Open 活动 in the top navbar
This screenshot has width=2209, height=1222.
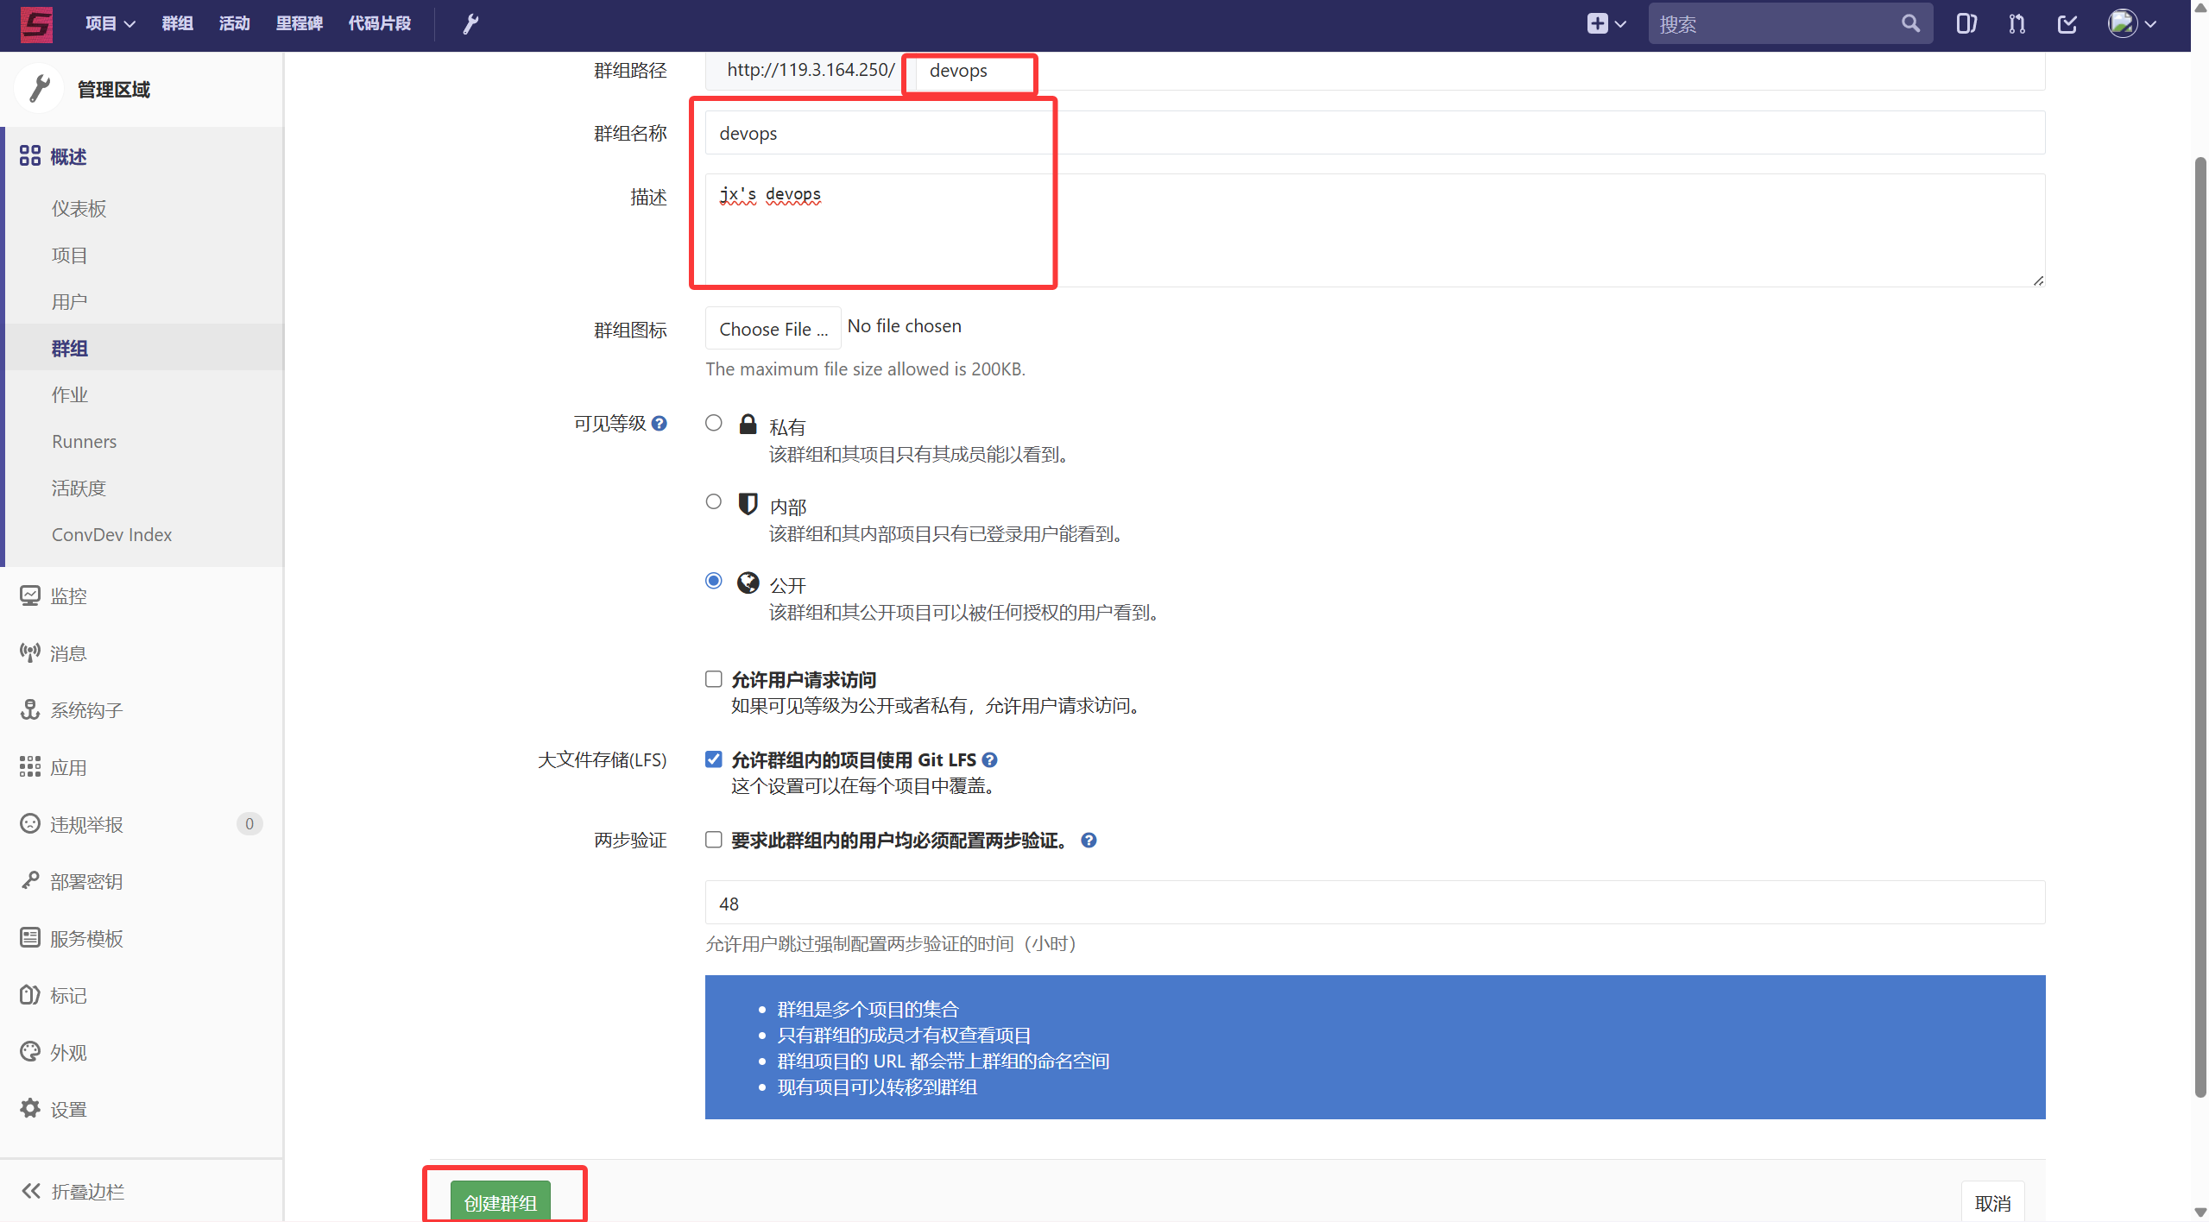[x=235, y=24]
